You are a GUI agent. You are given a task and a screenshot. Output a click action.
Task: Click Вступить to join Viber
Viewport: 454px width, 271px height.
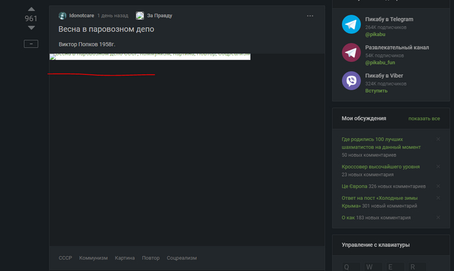376,91
